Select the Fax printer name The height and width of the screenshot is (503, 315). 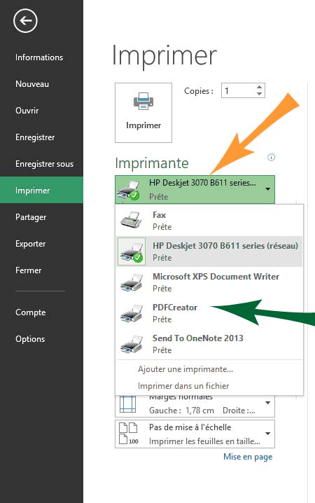(160, 215)
